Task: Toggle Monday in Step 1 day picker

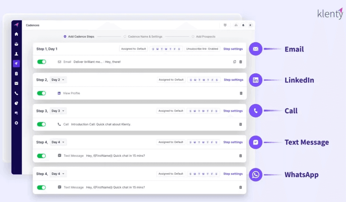Action: click(157, 49)
